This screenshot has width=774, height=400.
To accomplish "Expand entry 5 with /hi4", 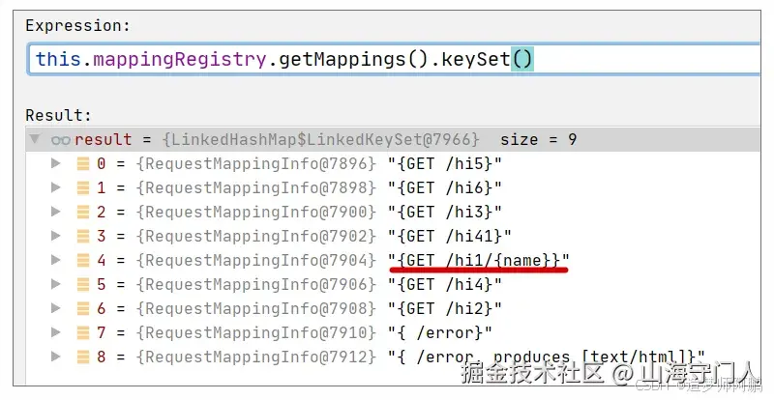I will click(56, 284).
